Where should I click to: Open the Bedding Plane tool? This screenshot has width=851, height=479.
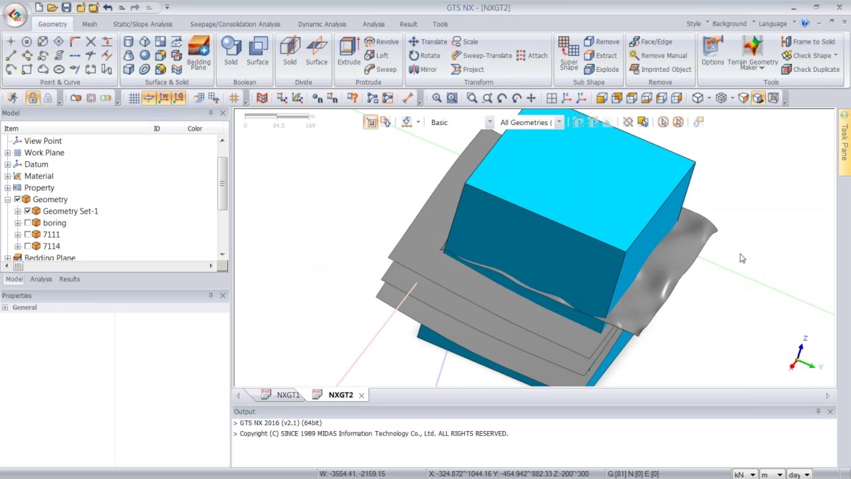point(198,53)
